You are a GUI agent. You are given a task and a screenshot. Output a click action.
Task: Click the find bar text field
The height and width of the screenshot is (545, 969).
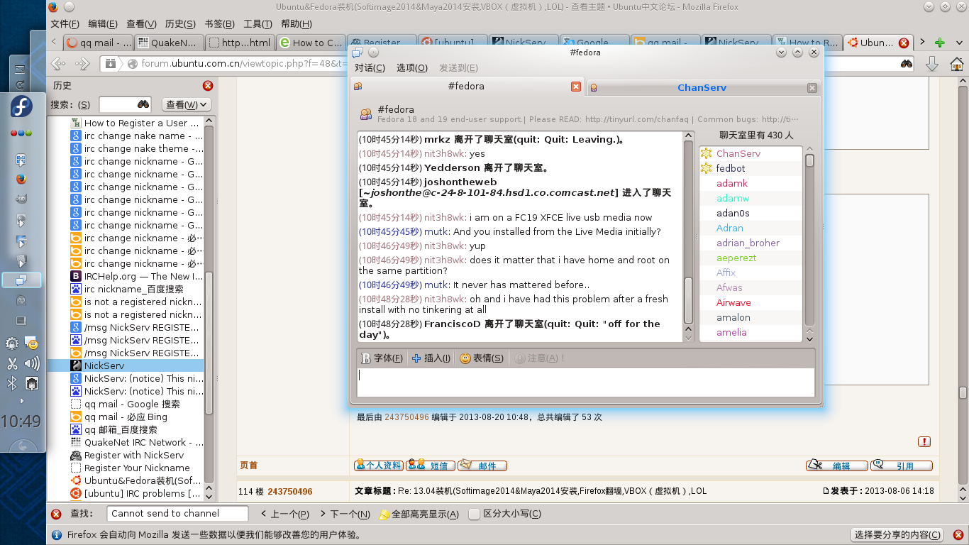(x=177, y=514)
